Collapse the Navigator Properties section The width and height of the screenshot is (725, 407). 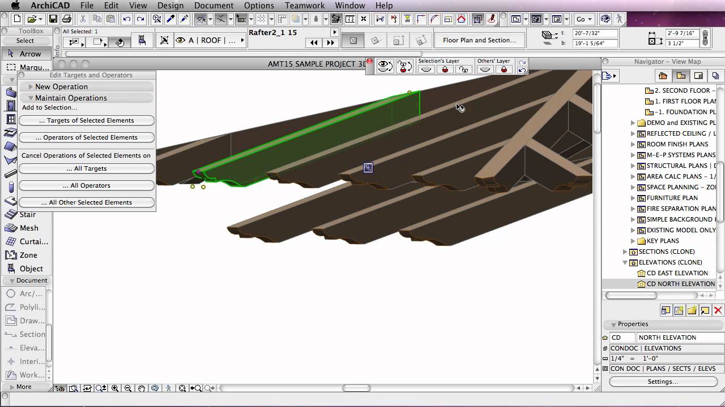[613, 324]
